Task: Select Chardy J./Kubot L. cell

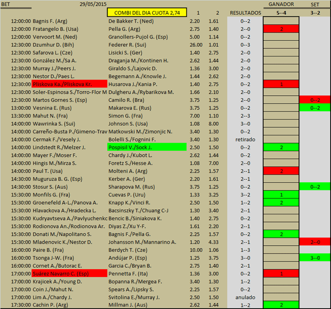Action: point(130,155)
